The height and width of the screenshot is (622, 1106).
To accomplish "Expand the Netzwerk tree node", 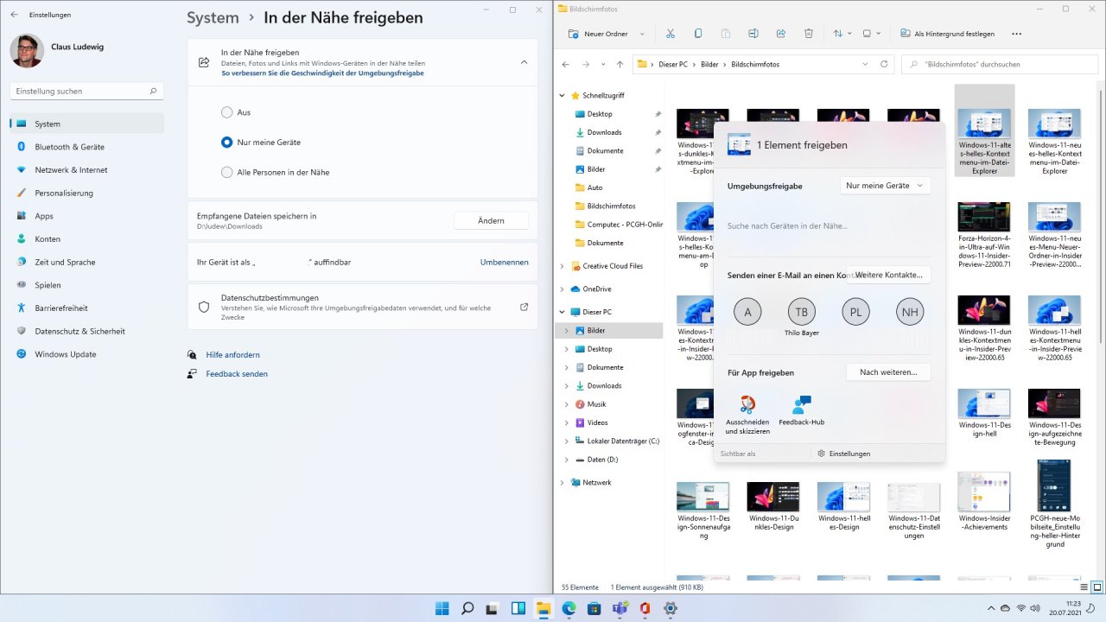I will point(563,482).
